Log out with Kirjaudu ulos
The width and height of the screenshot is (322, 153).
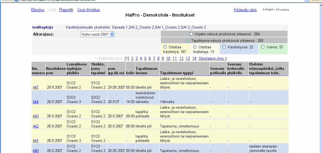[x=245, y=10]
